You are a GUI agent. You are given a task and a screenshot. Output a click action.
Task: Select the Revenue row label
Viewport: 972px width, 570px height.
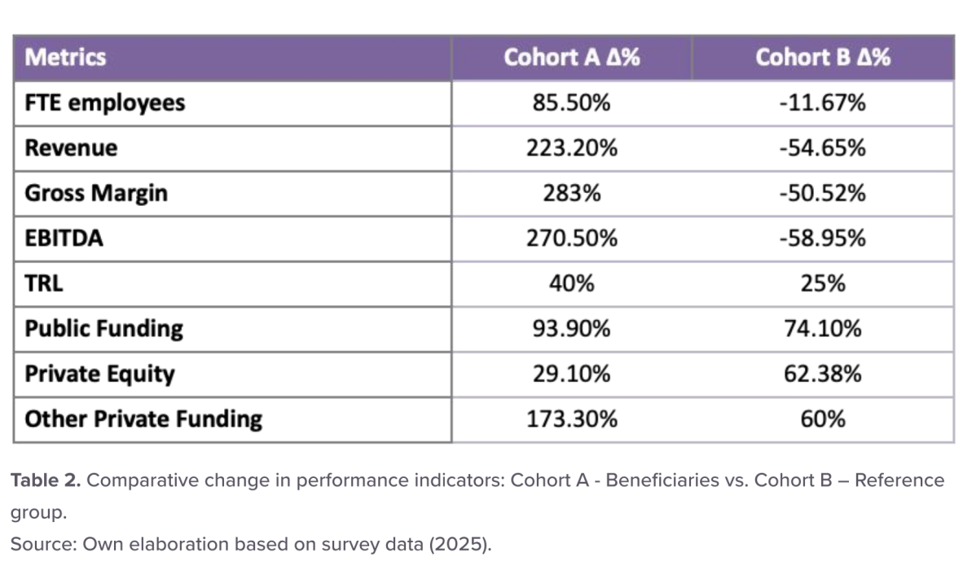71,148
